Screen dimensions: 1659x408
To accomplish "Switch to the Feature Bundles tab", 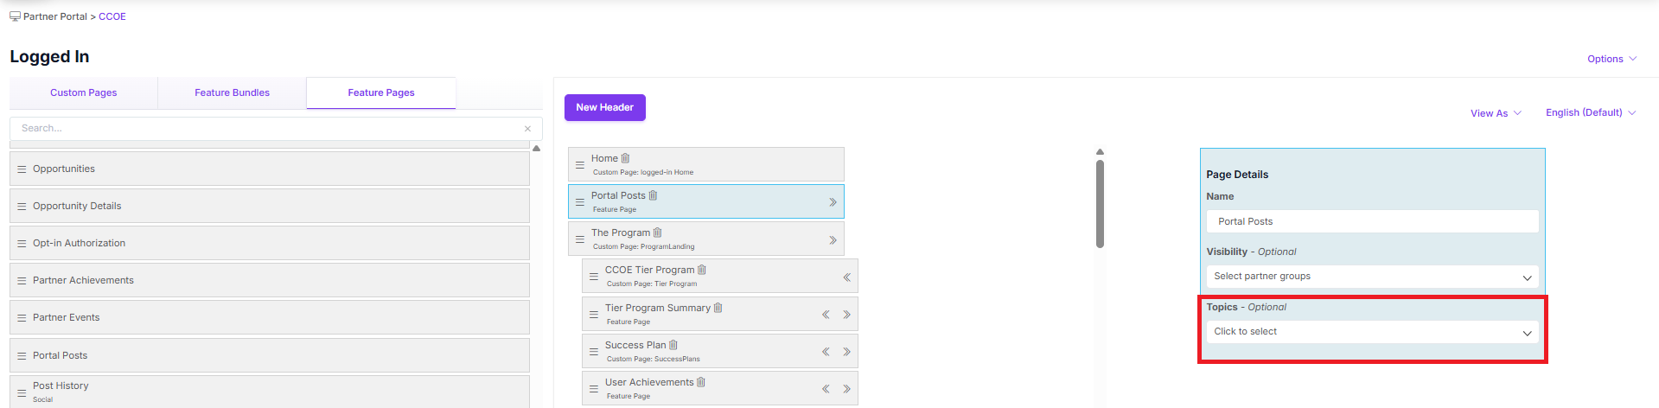I will pyautogui.click(x=233, y=92).
